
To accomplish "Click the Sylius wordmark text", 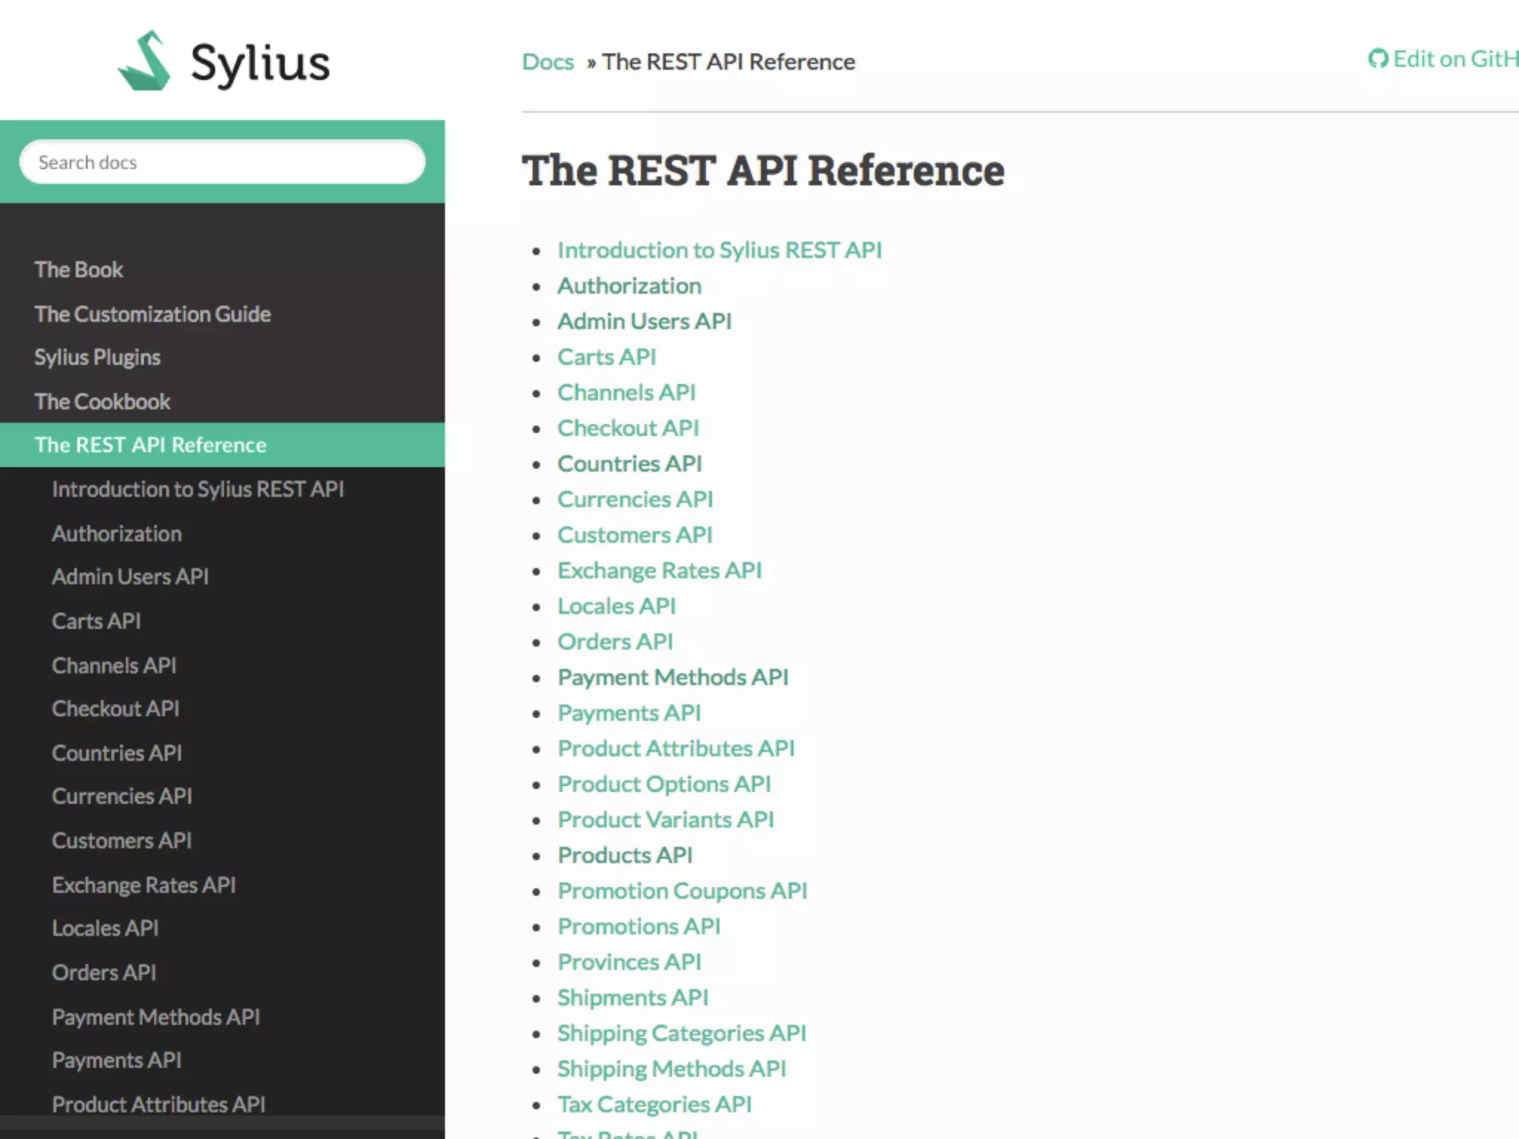I will tap(260, 64).
